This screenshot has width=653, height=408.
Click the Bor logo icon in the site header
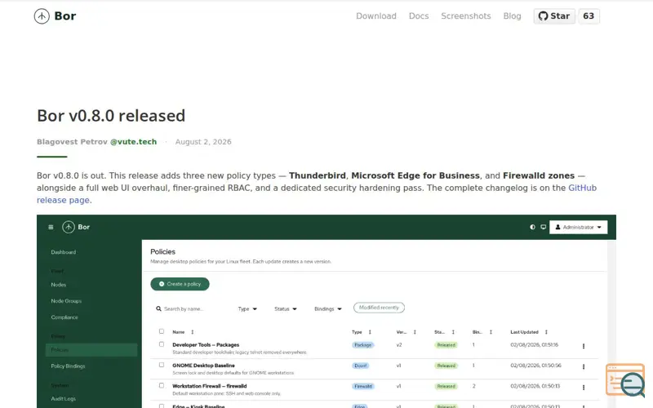pos(42,16)
